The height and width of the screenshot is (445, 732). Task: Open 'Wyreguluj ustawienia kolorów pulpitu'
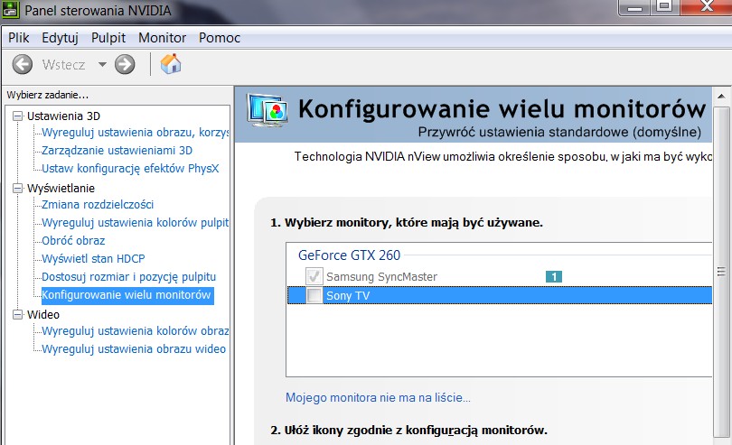click(135, 222)
